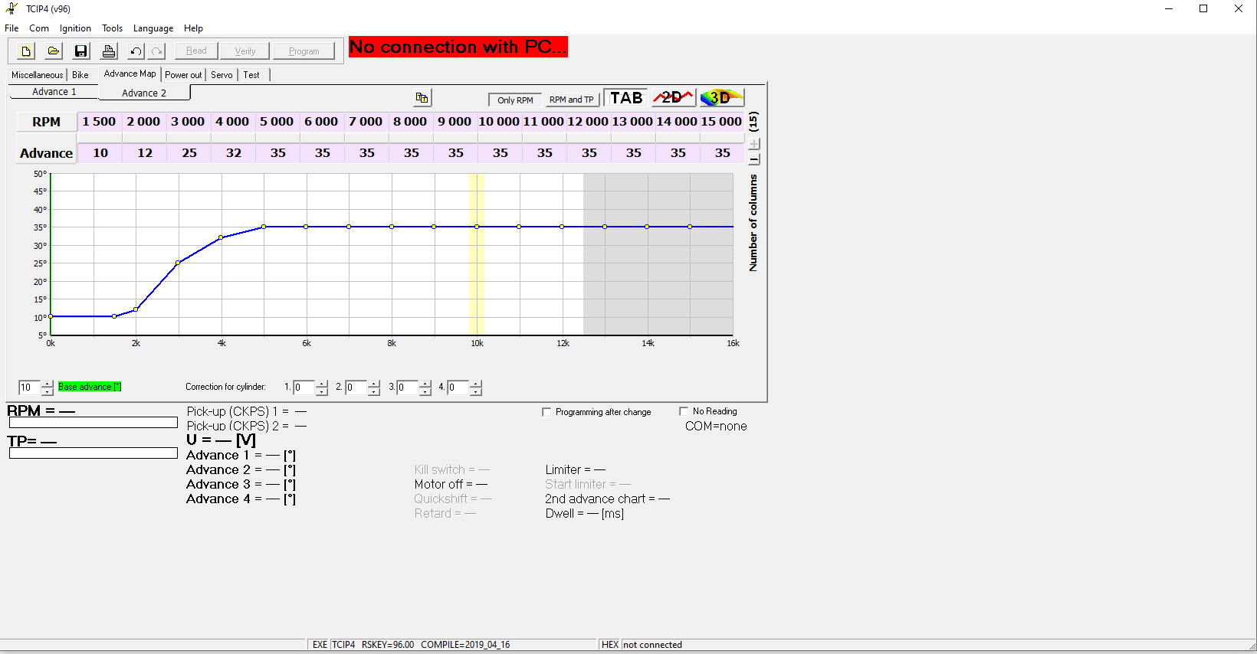Select the 1 500 RPM cell

[x=100, y=122]
